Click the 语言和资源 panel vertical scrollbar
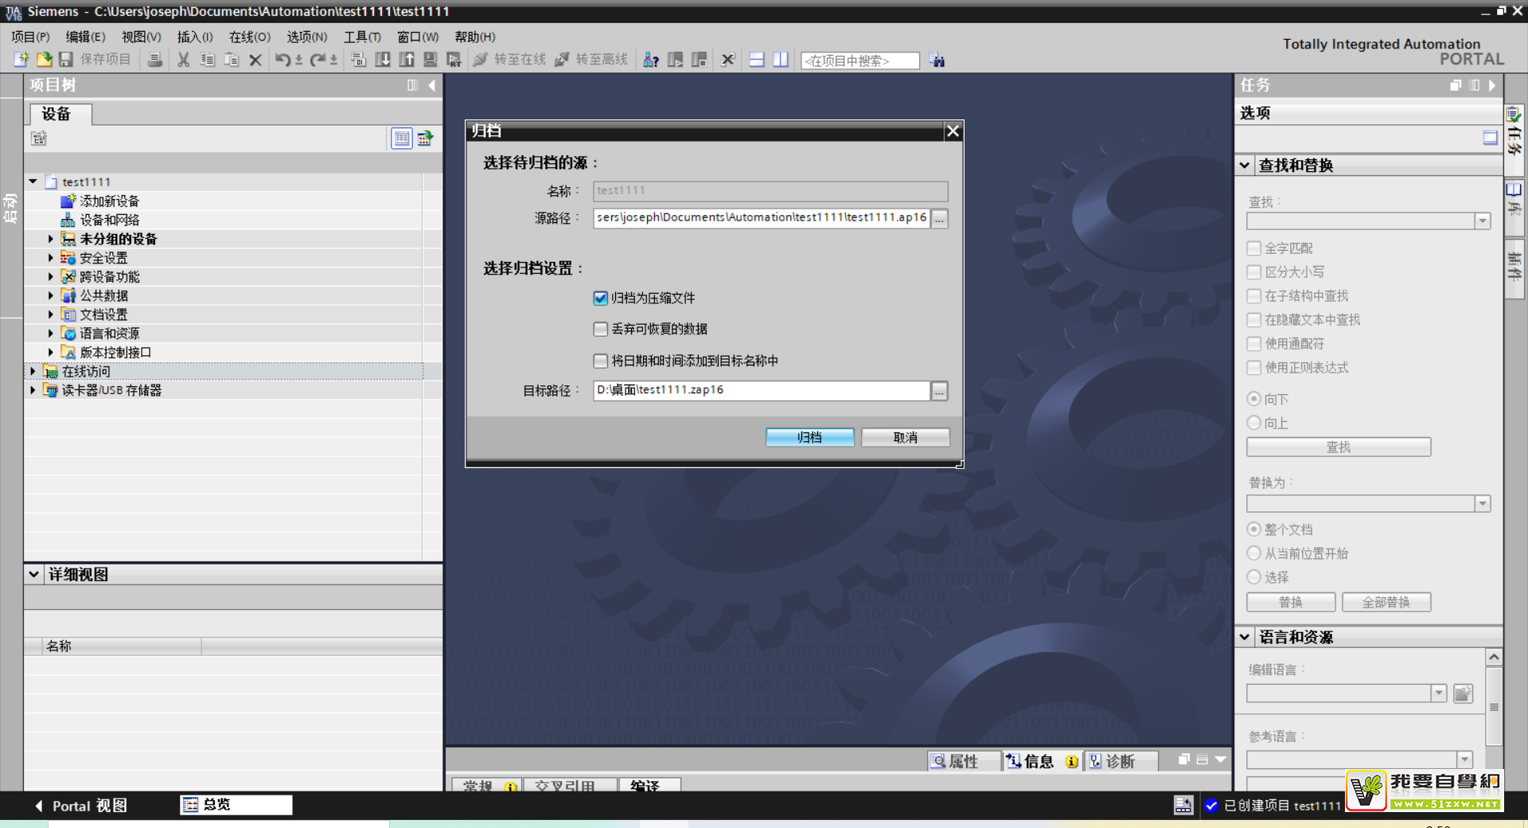 pyautogui.click(x=1494, y=706)
